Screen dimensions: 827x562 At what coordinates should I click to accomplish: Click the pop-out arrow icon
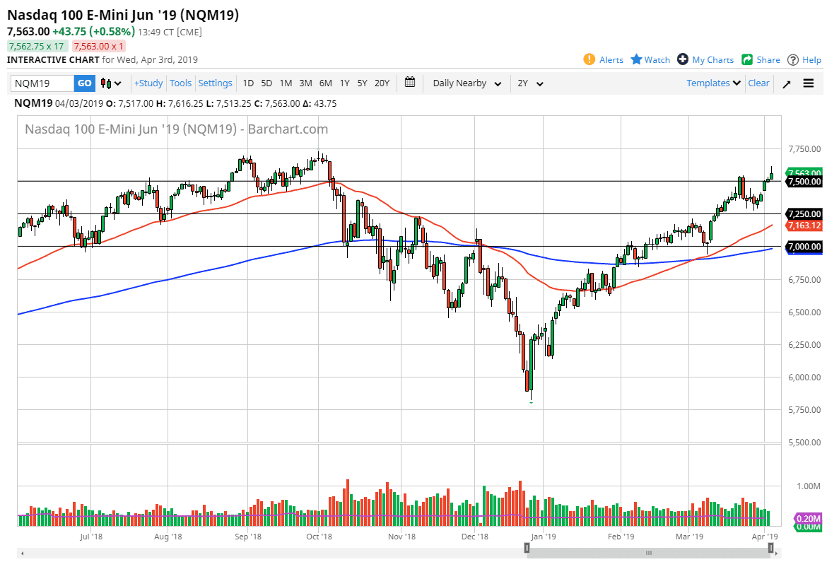[x=787, y=83]
